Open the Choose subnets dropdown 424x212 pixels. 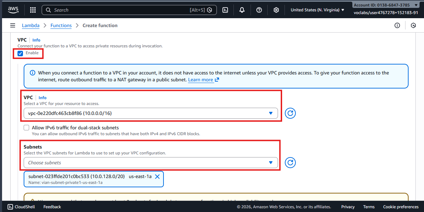(x=151, y=163)
